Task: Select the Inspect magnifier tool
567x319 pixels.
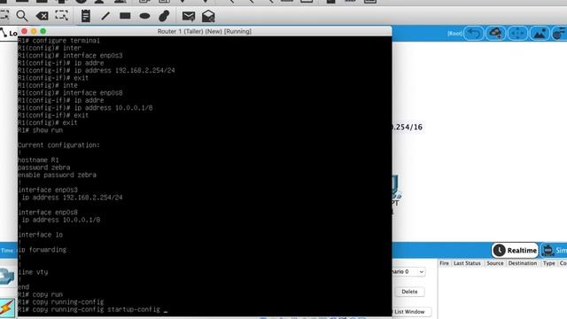Action: [21, 16]
